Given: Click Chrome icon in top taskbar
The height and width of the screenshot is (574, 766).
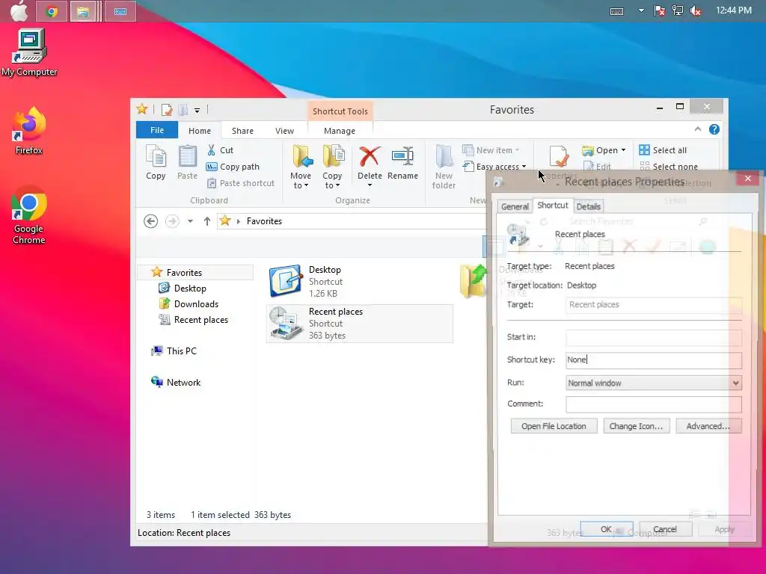Looking at the screenshot, I should pos(52,11).
